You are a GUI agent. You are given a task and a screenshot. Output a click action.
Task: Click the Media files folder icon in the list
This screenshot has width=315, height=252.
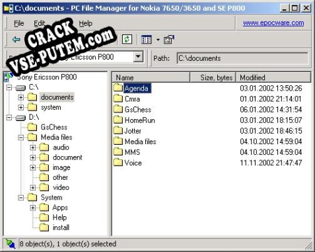pyautogui.click(x=118, y=141)
